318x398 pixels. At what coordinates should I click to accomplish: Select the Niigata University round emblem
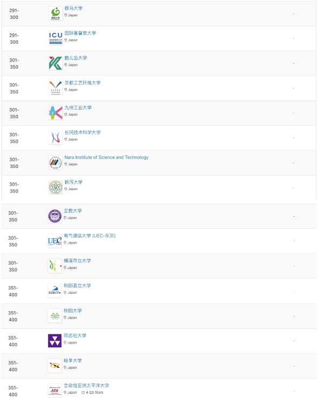(x=55, y=187)
